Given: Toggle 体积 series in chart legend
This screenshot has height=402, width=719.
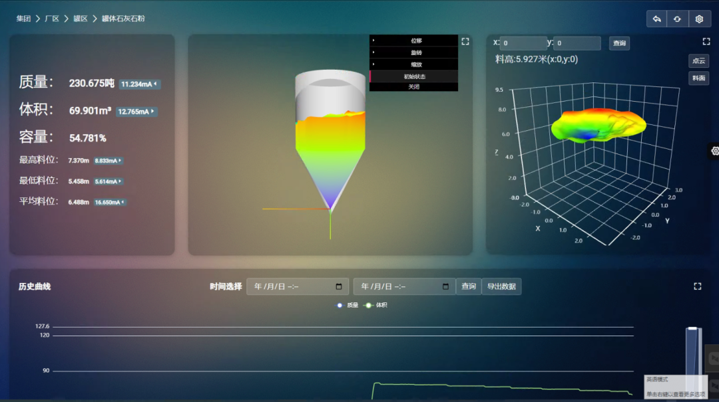Looking at the screenshot, I should pyautogui.click(x=376, y=305).
